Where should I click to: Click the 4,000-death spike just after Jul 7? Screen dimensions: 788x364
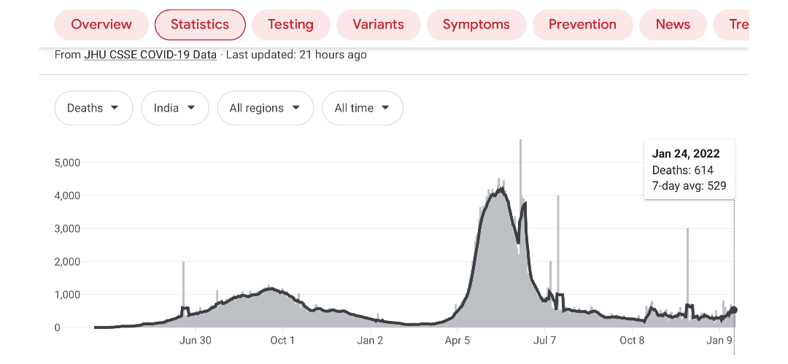[x=557, y=204]
